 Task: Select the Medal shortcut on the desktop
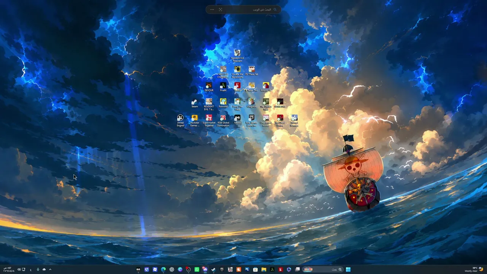(237, 119)
